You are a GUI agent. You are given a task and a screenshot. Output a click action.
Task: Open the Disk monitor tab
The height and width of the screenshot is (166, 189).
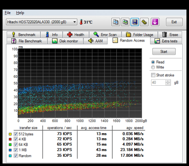click(x=65, y=41)
